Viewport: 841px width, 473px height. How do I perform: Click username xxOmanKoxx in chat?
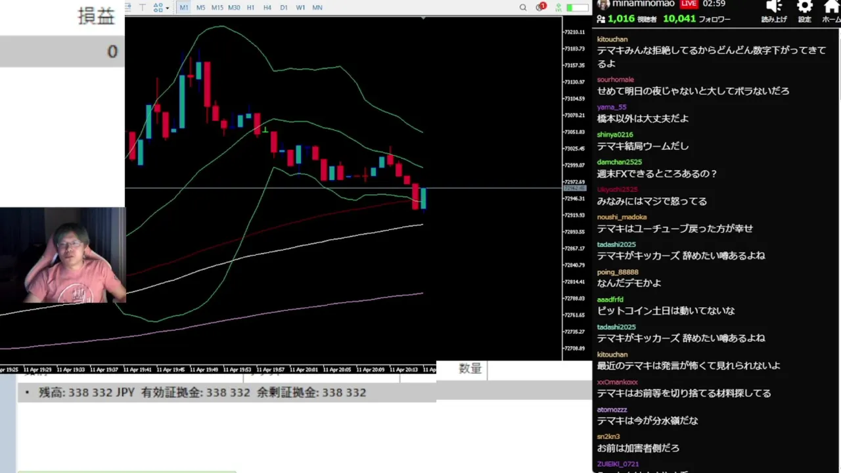pyautogui.click(x=617, y=382)
